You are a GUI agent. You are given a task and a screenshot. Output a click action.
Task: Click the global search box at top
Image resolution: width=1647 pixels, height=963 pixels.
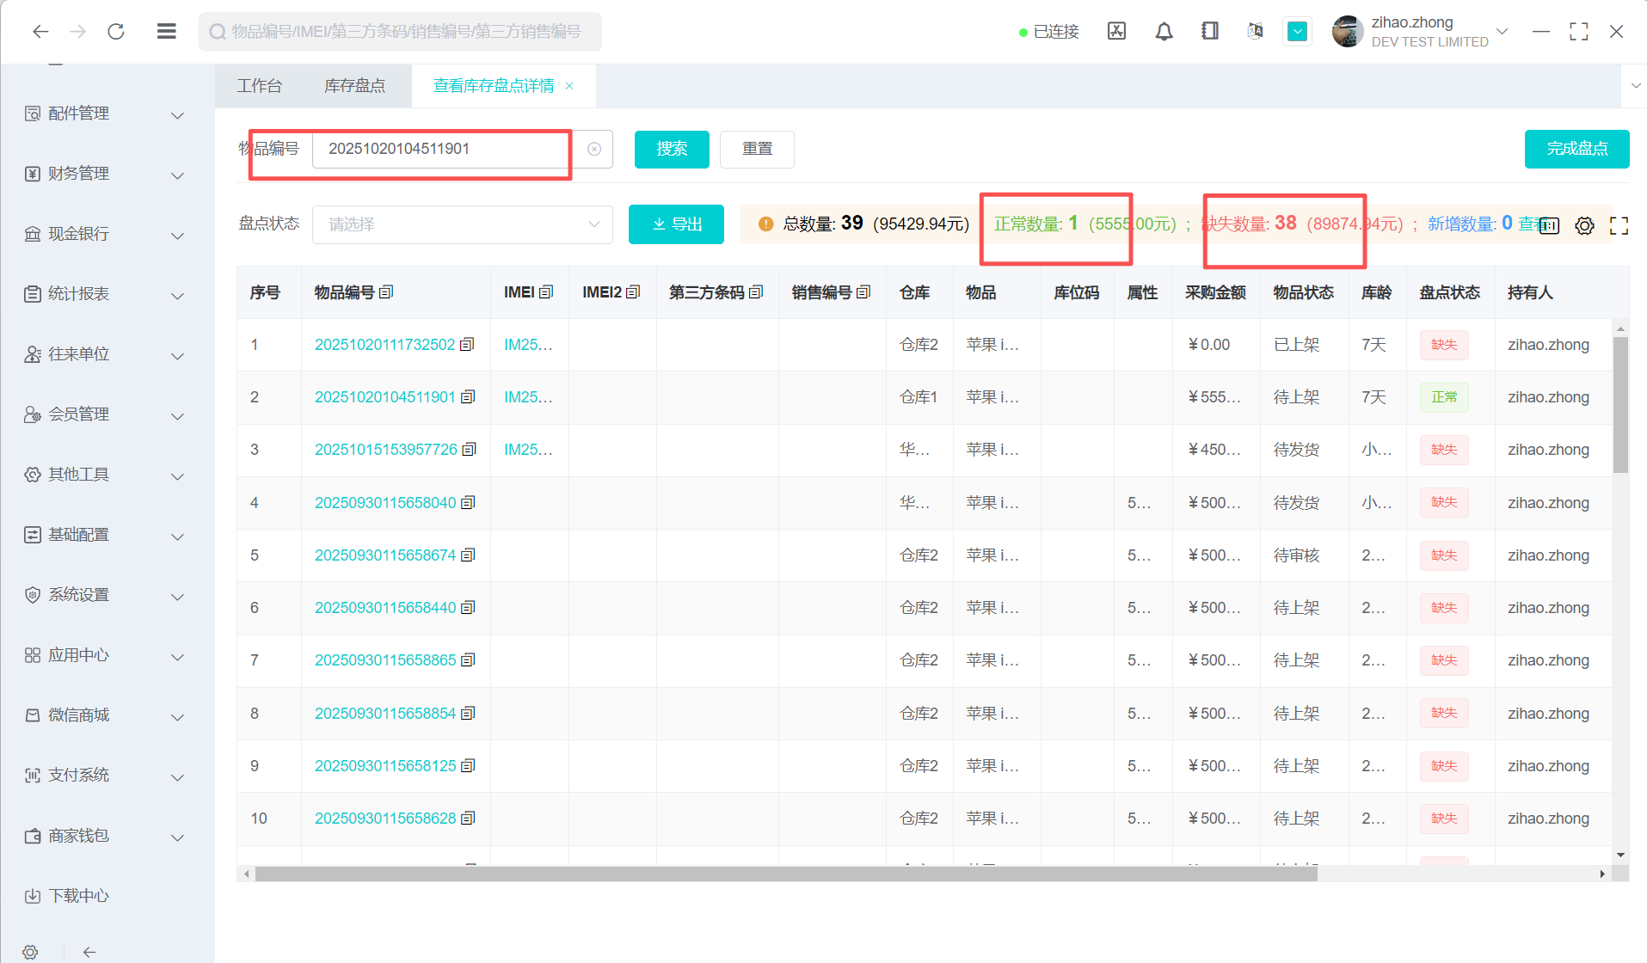pos(400,32)
